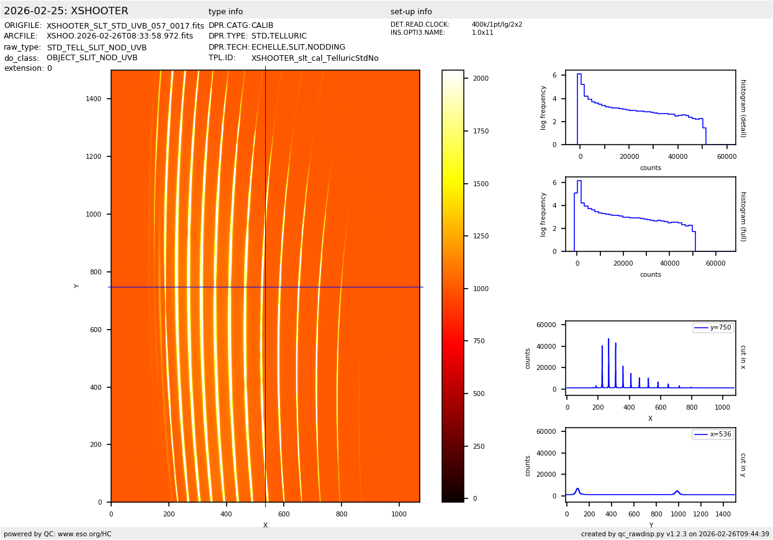The image size is (773, 540).
Task: Open the cut in y plot
Action: pos(650,464)
